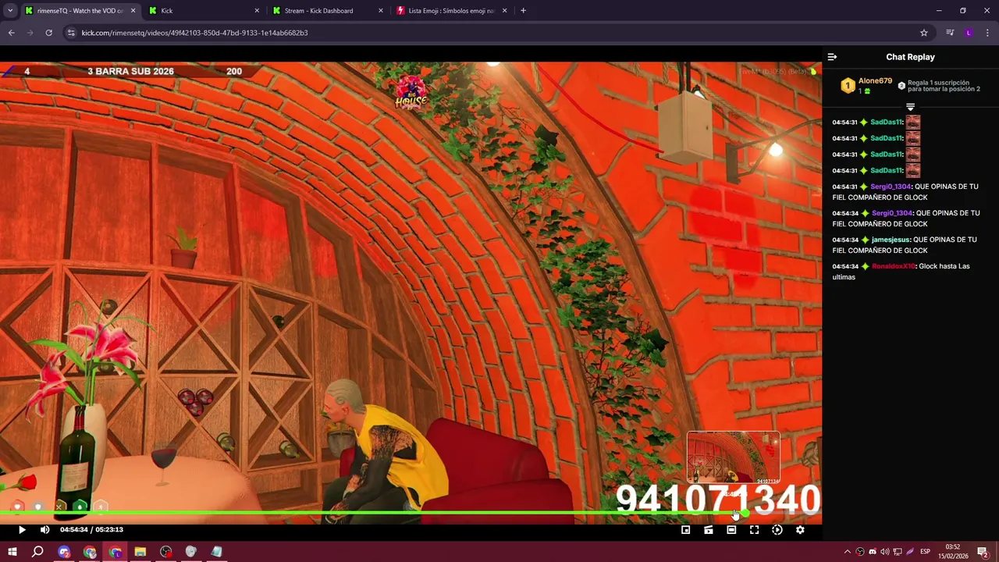Reload the current page
The width and height of the screenshot is (999, 562).
pos(48,33)
